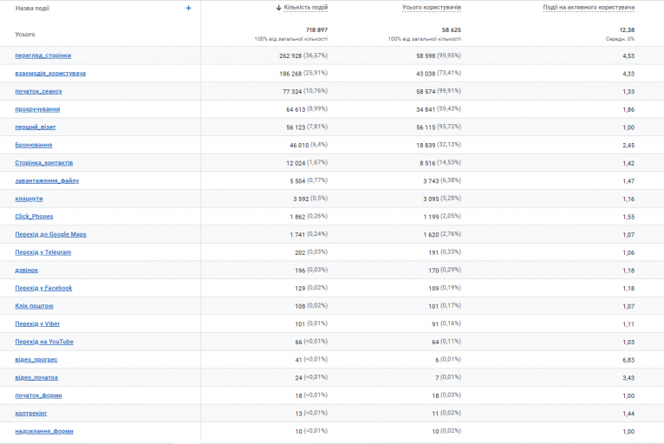This screenshot has width=664, height=444.
Task: Click the Усього totals row label
Action: click(x=25, y=35)
